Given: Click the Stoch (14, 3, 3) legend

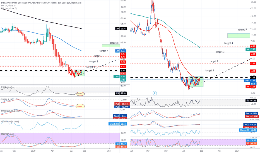Looking at the screenshot, I should [8, 134].
